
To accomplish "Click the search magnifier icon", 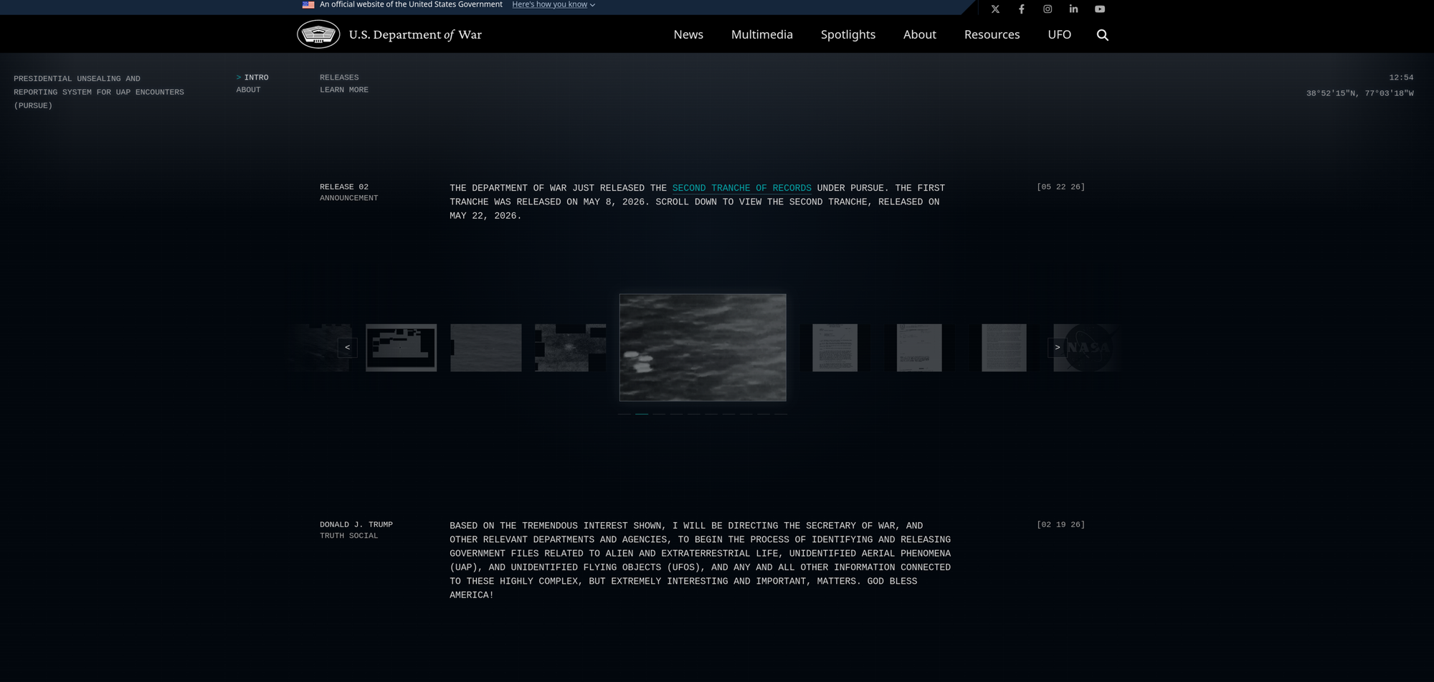I will [x=1103, y=34].
